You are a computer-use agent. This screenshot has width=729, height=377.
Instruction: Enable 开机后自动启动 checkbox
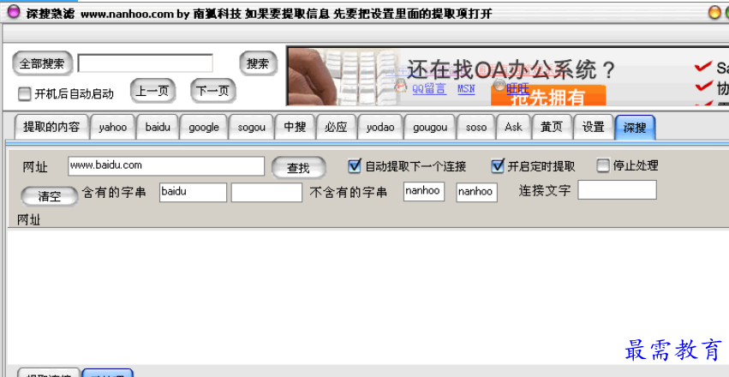click(x=24, y=94)
